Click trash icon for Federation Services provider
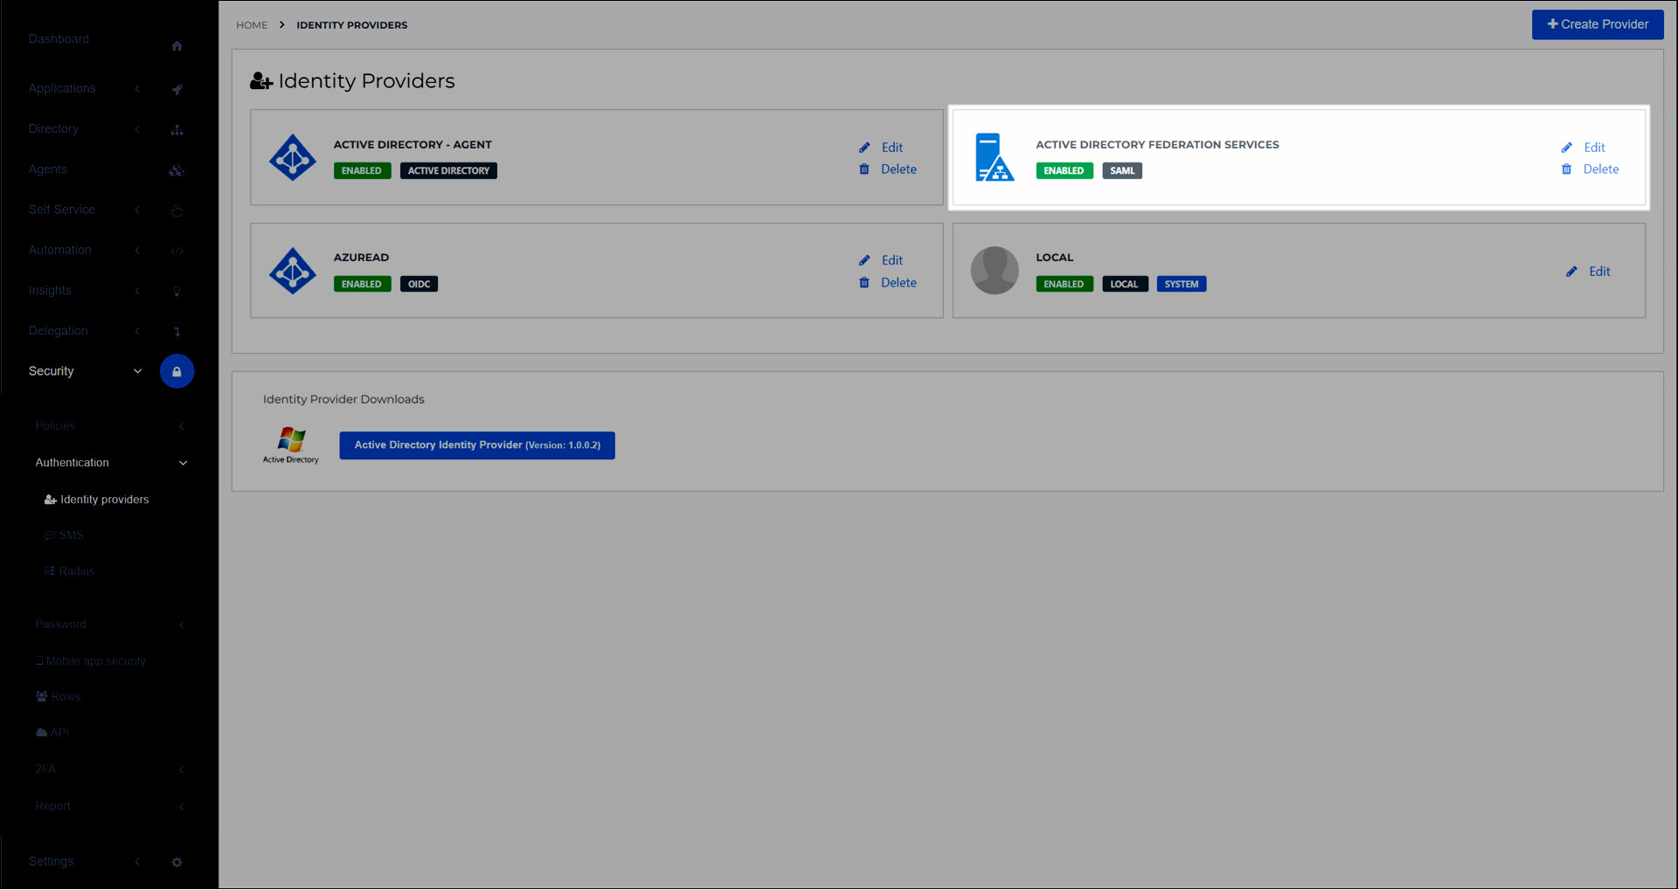 coord(1567,169)
